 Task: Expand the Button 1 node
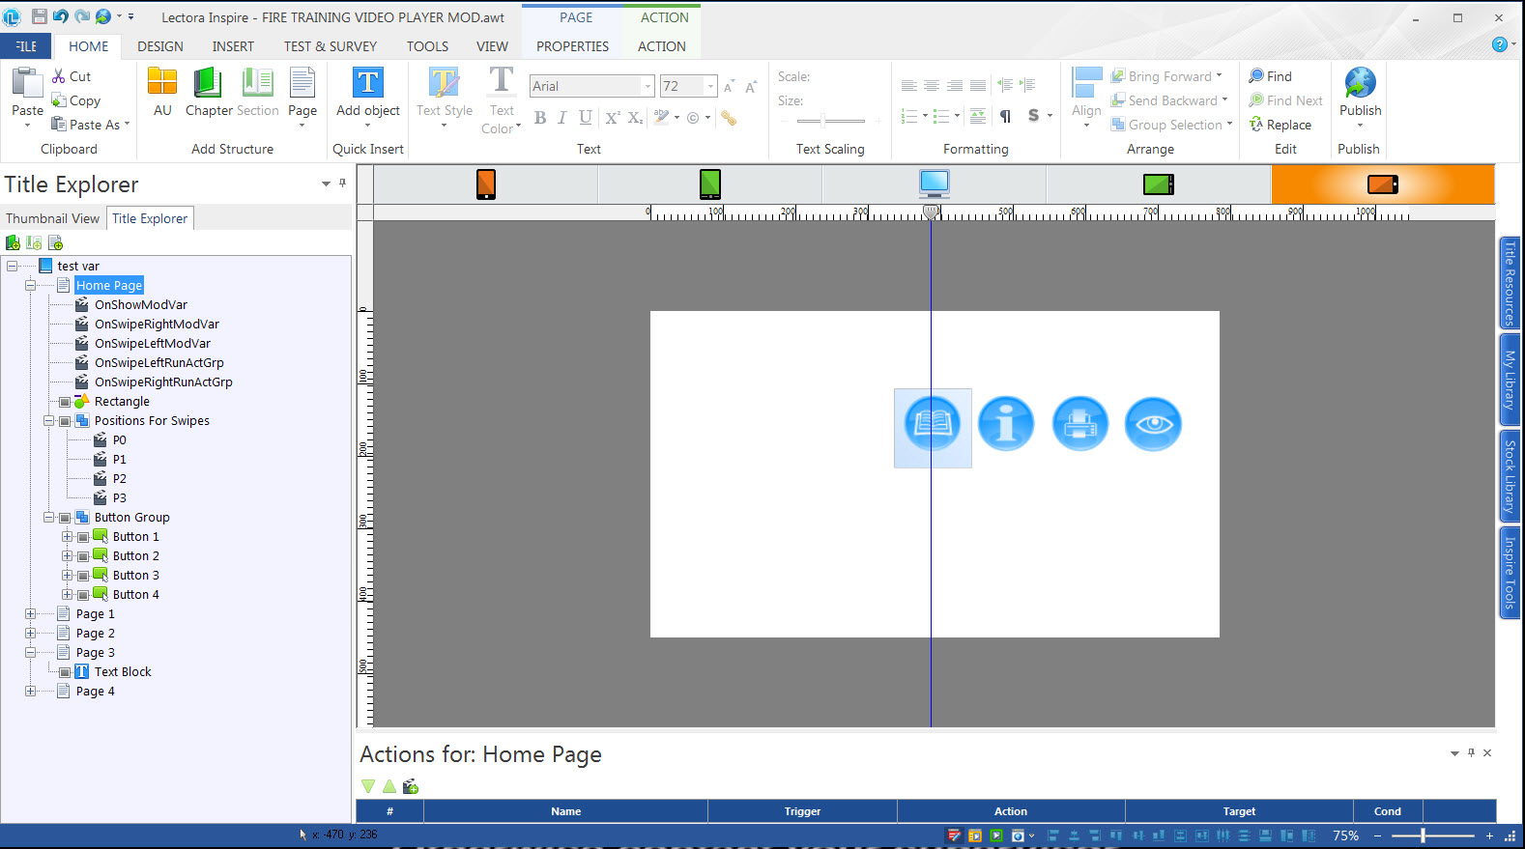click(x=67, y=537)
